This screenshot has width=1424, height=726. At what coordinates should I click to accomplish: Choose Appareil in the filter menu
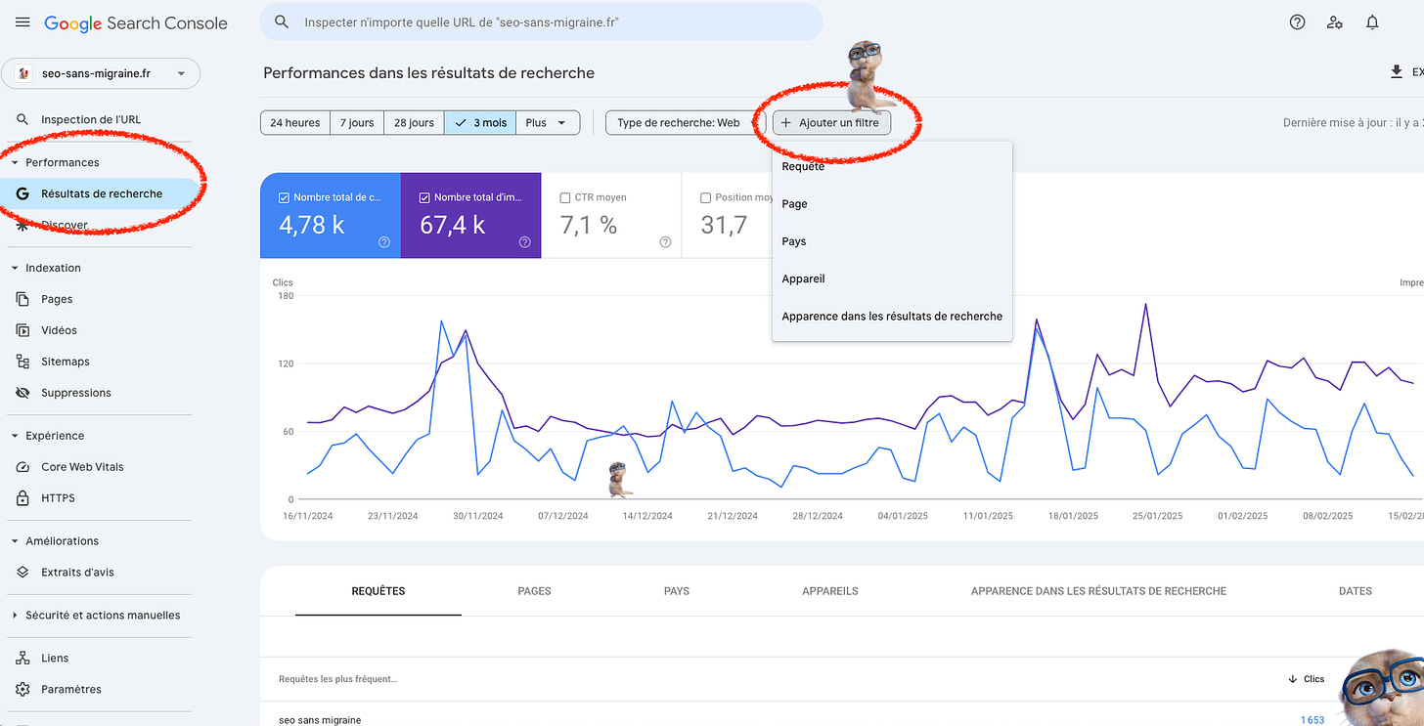[x=892, y=278]
